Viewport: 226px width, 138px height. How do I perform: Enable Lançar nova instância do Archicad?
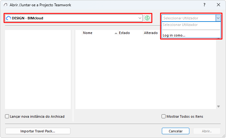7,116
